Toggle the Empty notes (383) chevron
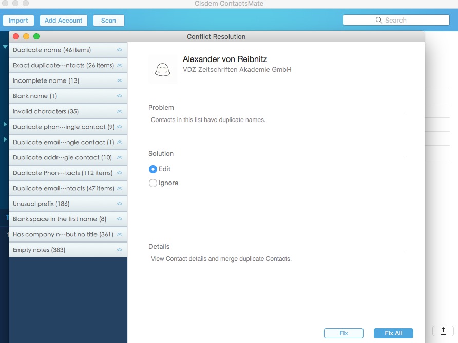This screenshot has height=343, width=458. click(119, 250)
